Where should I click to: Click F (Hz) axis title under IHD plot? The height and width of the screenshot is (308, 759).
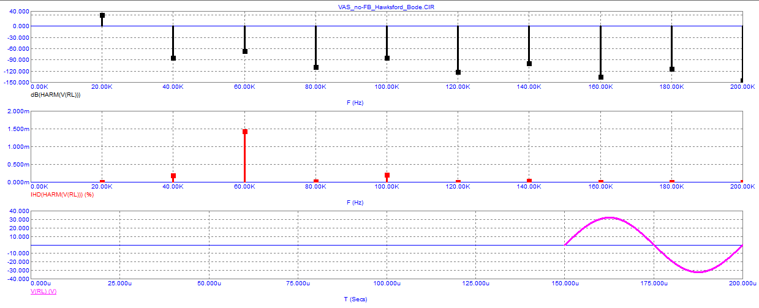355,201
